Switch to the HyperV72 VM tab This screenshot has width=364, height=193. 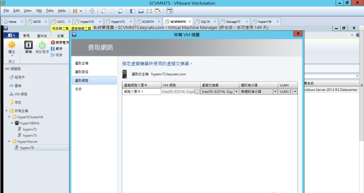[84, 21]
